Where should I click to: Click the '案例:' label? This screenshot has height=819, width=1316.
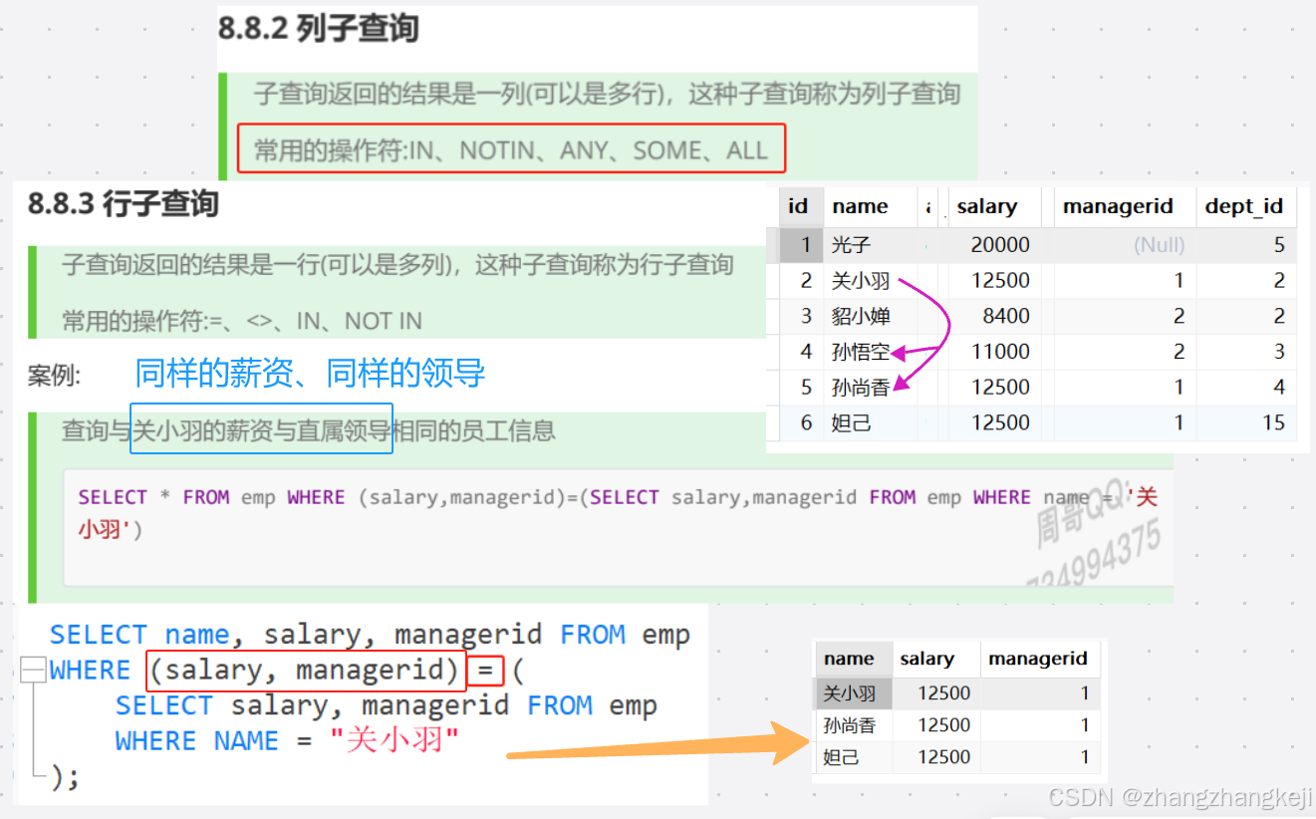(x=54, y=376)
